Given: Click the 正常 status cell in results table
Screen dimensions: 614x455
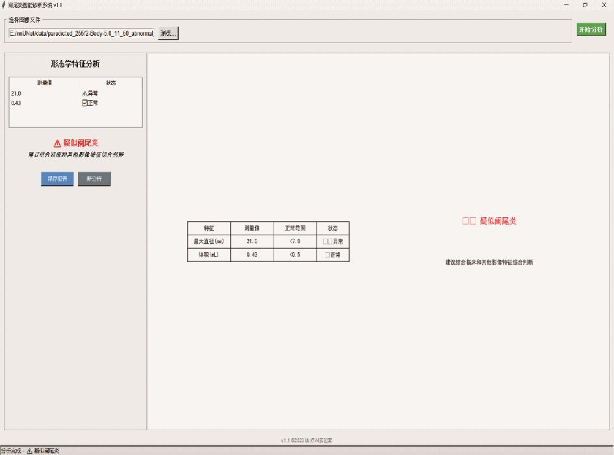Looking at the screenshot, I should [x=333, y=255].
